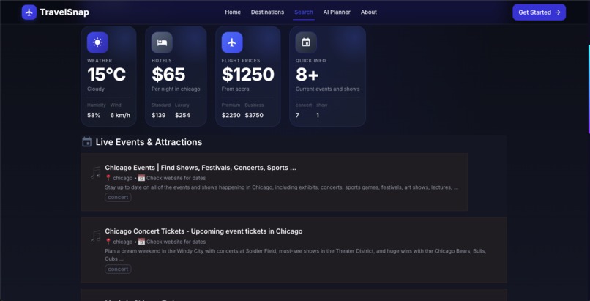Click music note icon of Chicago Events card
Screen dimensions: 590x301
click(96, 172)
